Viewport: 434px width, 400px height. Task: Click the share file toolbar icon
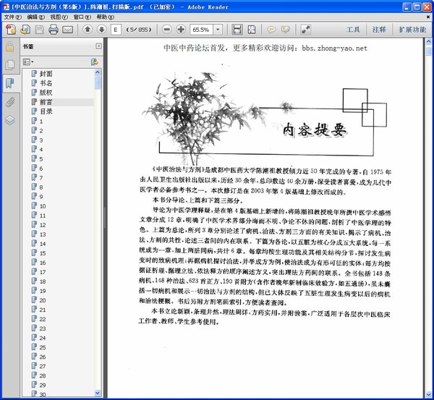[25, 30]
